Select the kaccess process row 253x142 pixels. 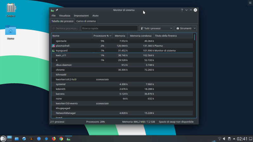(x=122, y=94)
